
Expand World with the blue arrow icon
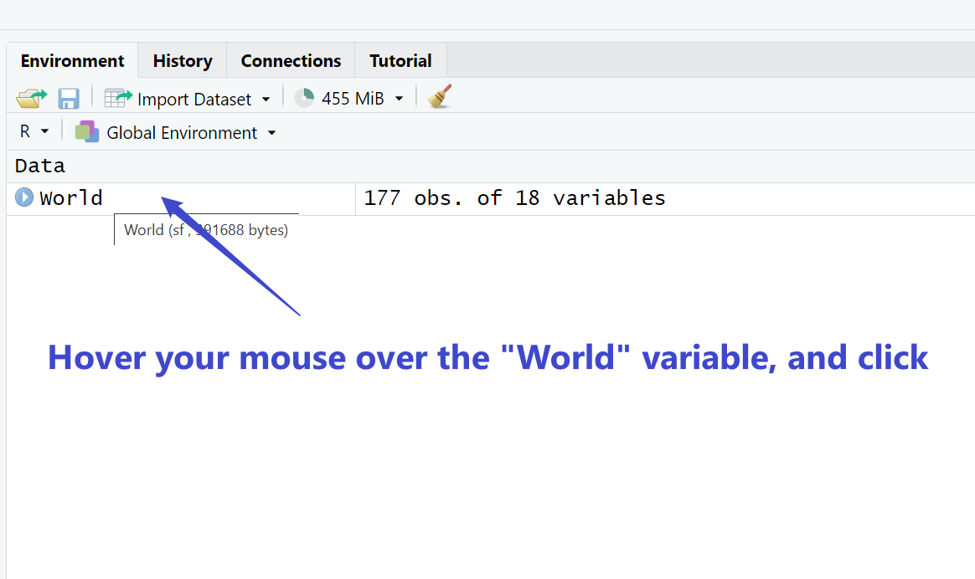coord(24,198)
